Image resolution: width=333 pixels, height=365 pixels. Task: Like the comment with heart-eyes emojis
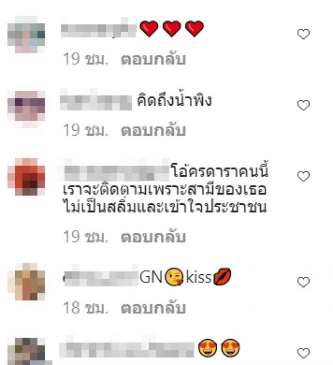[303, 353]
